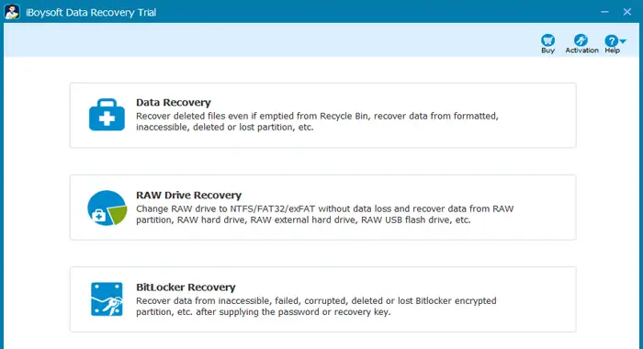The width and height of the screenshot is (643, 349).
Task: Click the Help question mark icon
Action: click(x=611, y=40)
